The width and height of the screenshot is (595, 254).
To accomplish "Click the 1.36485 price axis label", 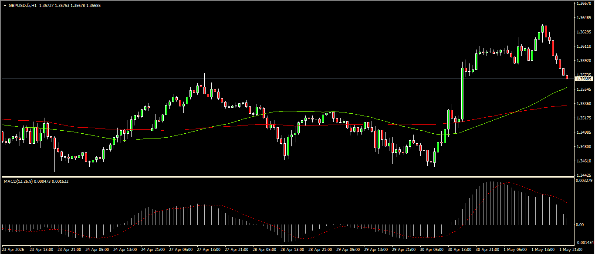I will point(583,17).
